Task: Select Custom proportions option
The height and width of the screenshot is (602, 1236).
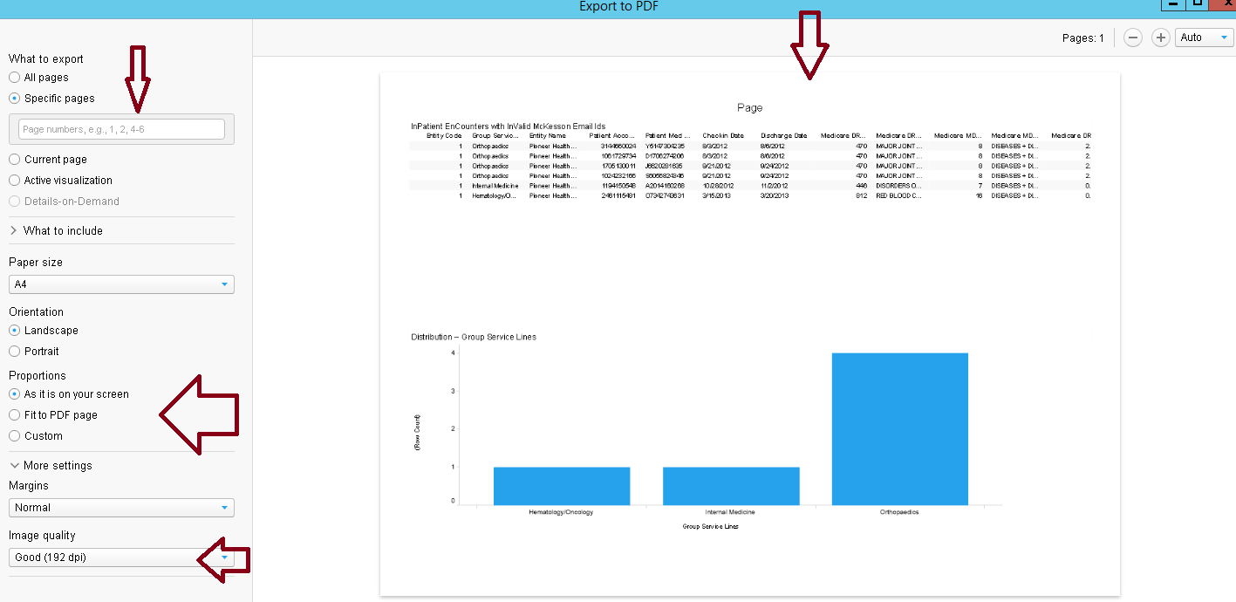Action: 15,436
